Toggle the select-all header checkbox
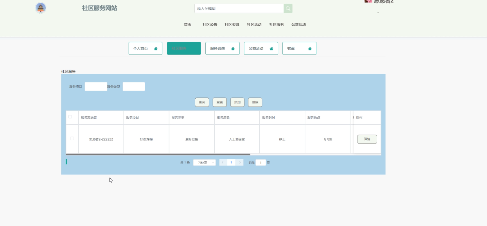The image size is (487, 226). tap(70, 117)
